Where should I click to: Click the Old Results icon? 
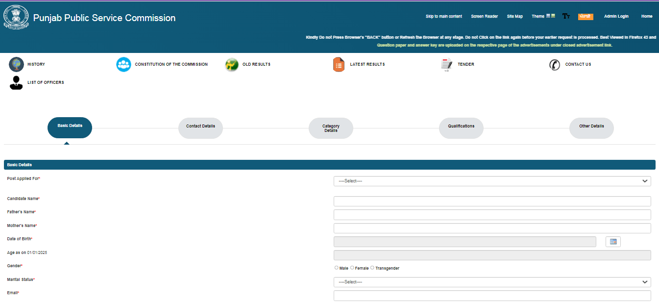click(232, 64)
